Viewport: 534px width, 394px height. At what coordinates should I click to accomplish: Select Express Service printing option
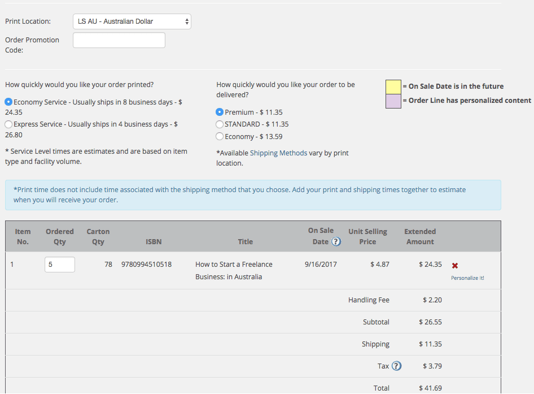(8, 124)
